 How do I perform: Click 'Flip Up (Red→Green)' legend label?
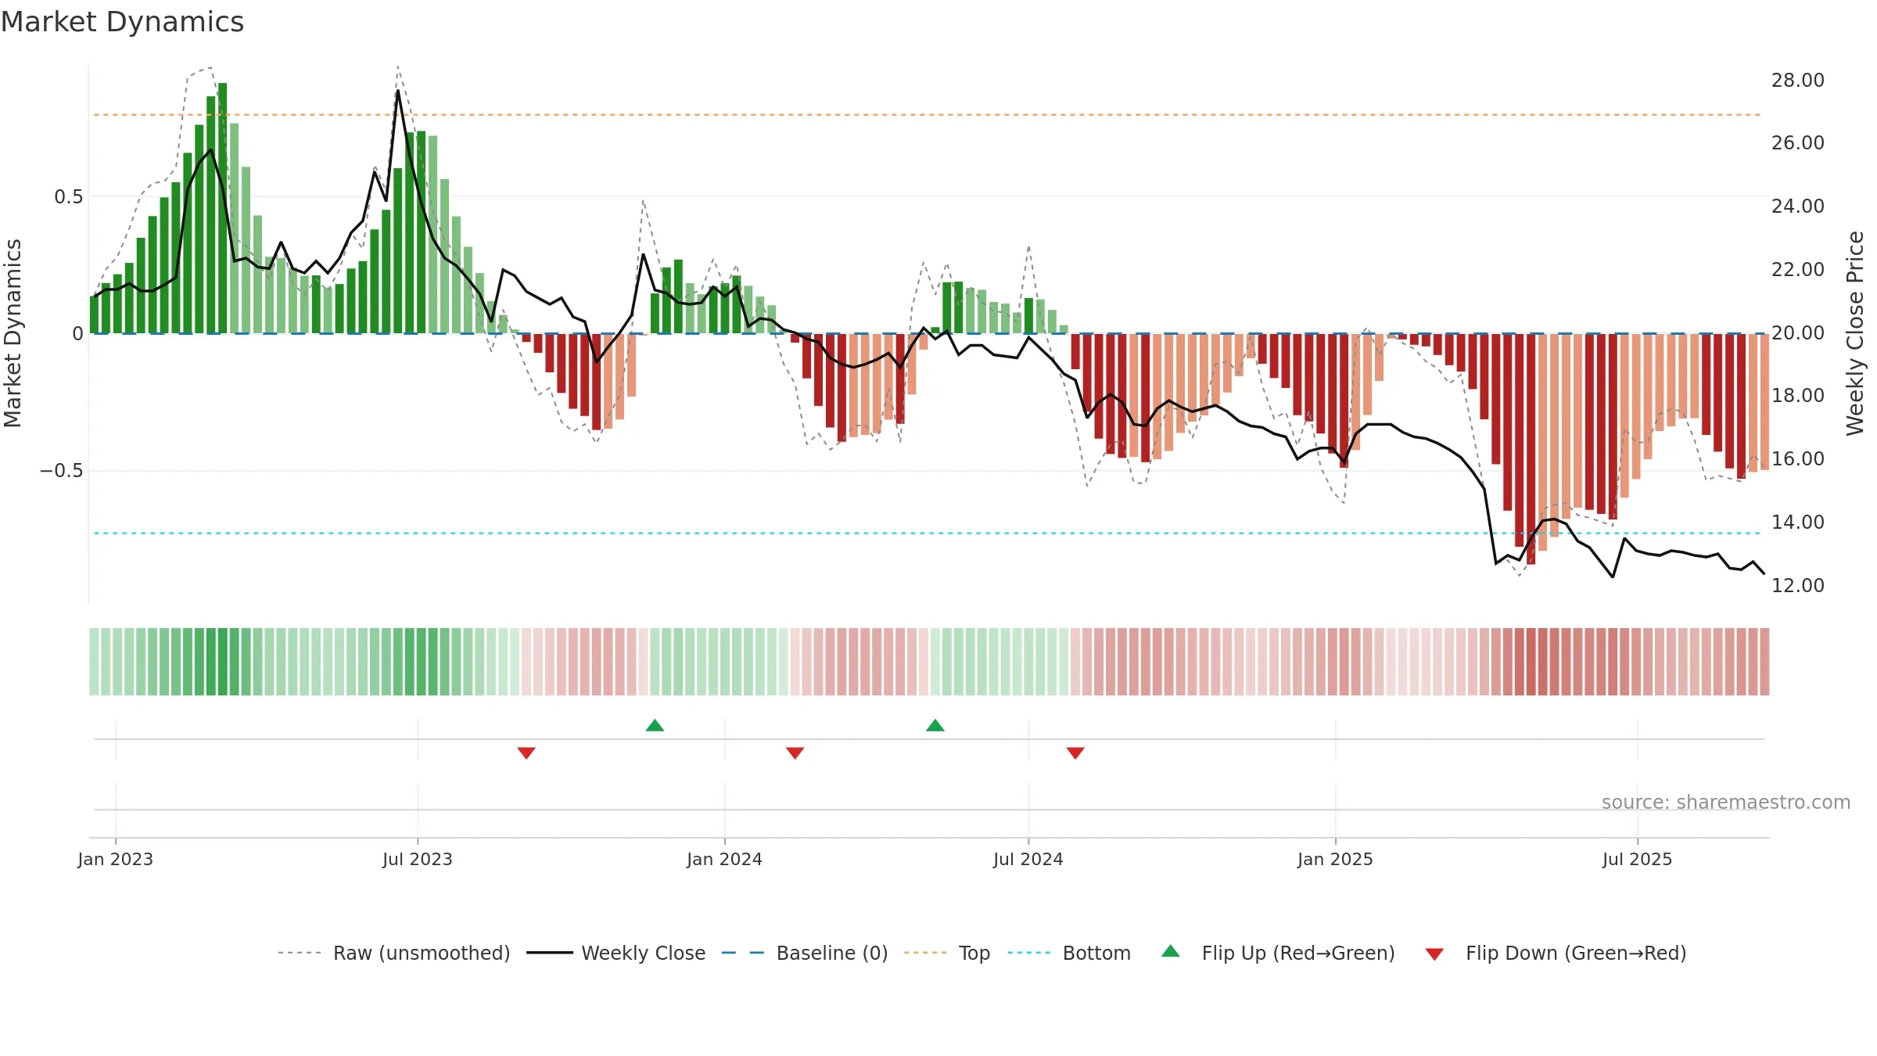coord(1298,953)
